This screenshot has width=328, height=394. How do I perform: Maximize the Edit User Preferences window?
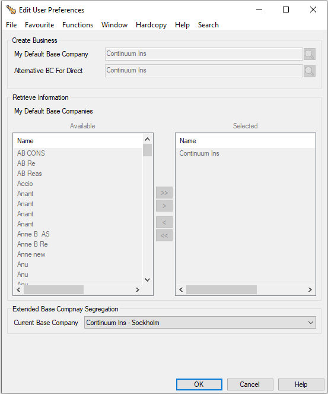coord(286,10)
